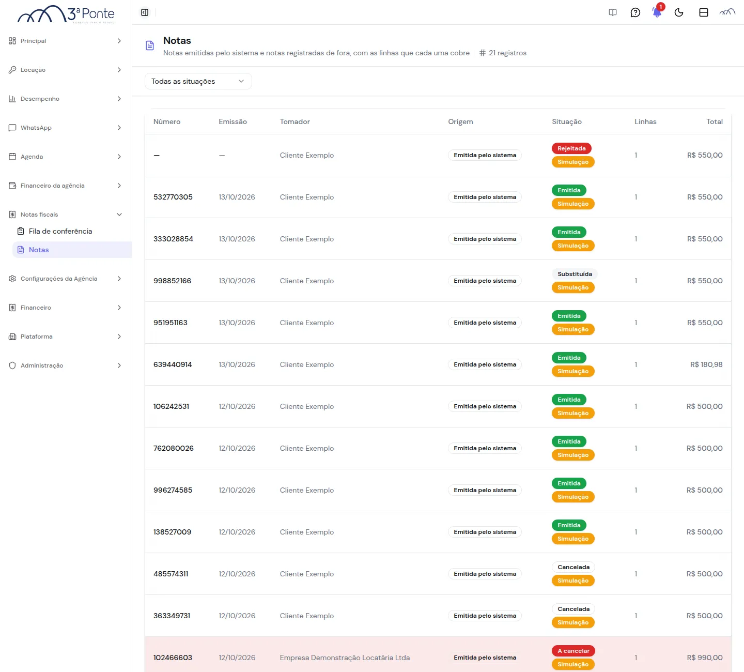Expand the Locação menu chevron

(x=119, y=70)
